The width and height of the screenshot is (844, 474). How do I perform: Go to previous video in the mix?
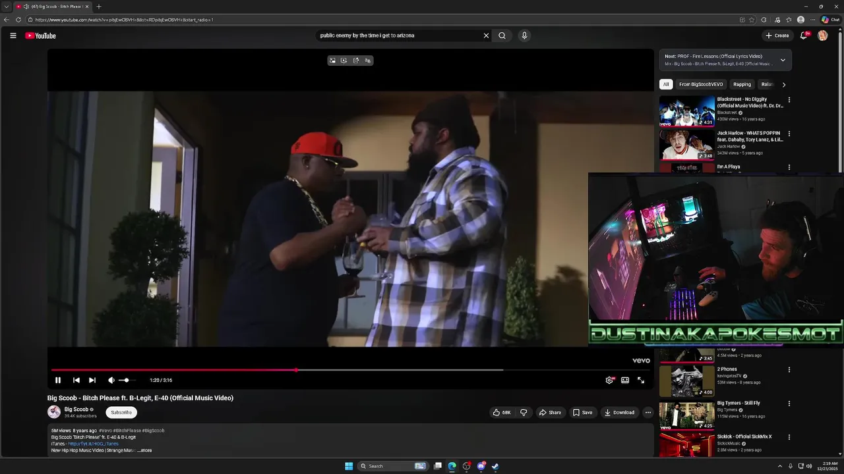pos(76,380)
